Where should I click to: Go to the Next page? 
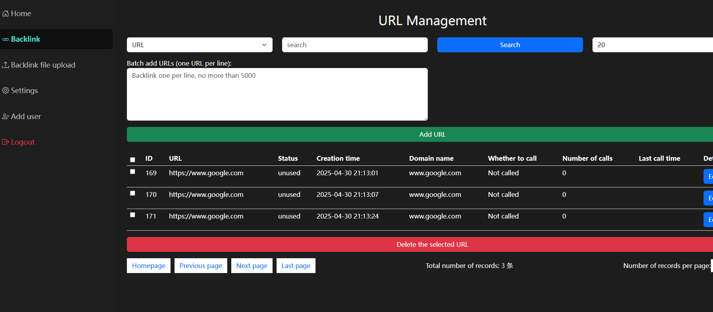pos(252,266)
